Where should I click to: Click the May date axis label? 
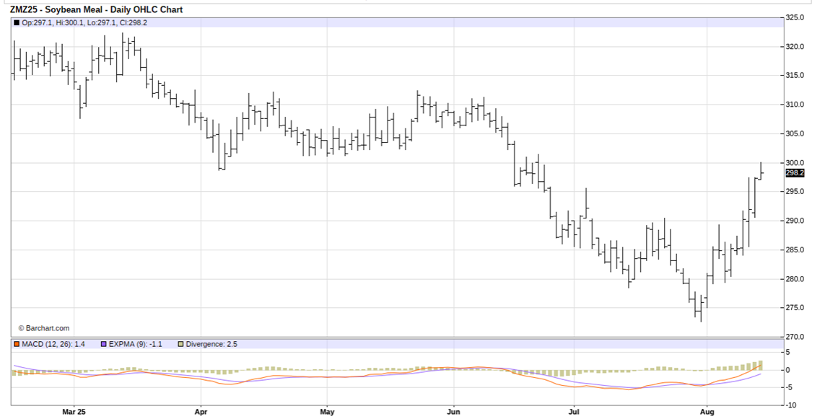coord(327,412)
